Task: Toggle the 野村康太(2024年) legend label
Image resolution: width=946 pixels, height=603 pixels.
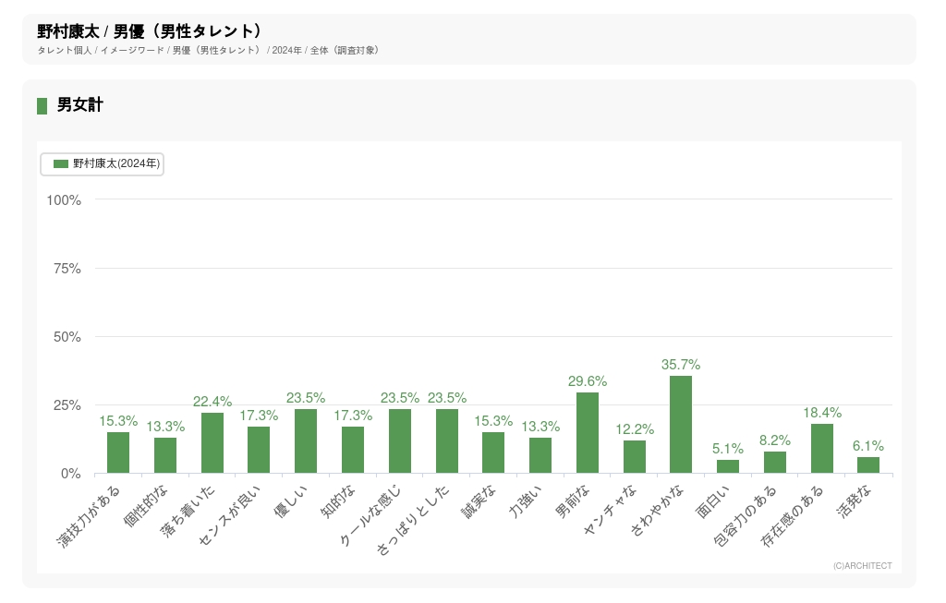Action: click(116, 163)
